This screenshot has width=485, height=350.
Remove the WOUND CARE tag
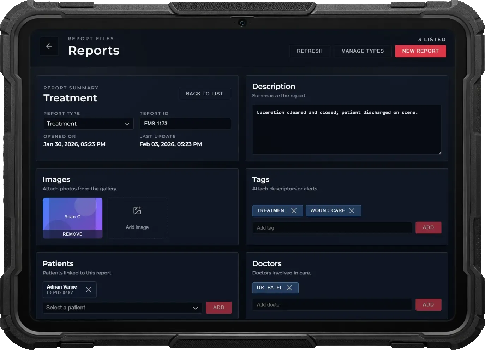pos(352,211)
